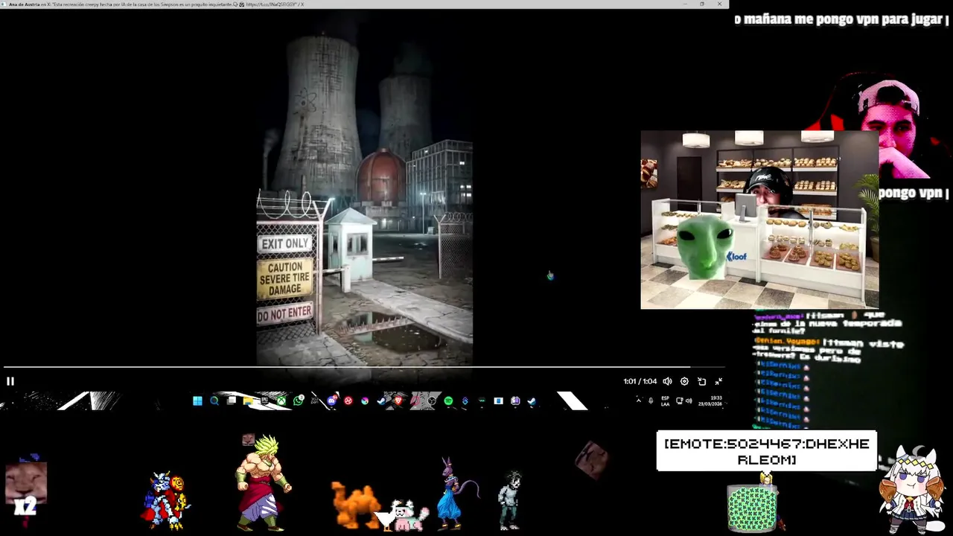Click the white square app icon in the taskbar
This screenshot has width=953, height=536.
[x=498, y=401]
